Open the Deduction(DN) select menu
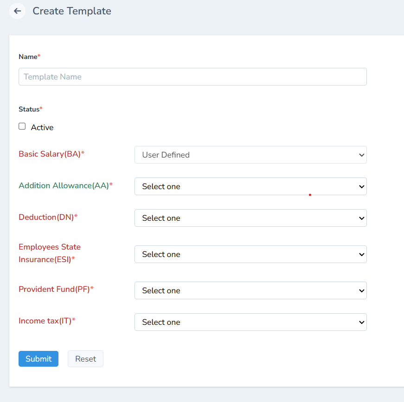The height and width of the screenshot is (402, 404). coord(250,218)
